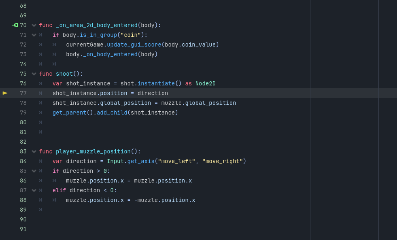Collapse the 'elif direction < 0' block
Viewport: 397px width, 240px height.
[x=34, y=190]
